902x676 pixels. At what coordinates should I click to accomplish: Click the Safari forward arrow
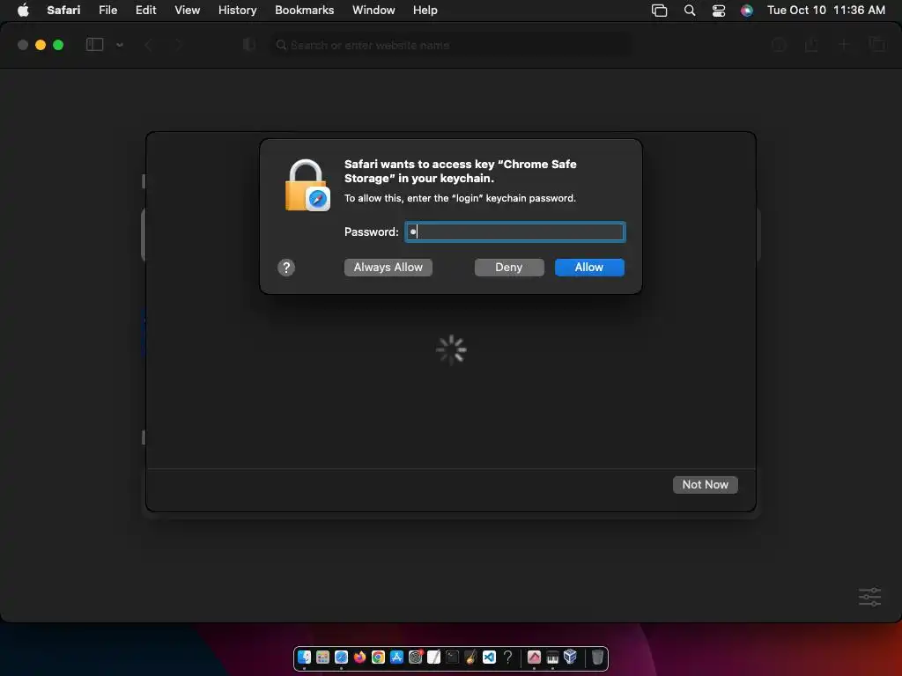click(x=178, y=45)
